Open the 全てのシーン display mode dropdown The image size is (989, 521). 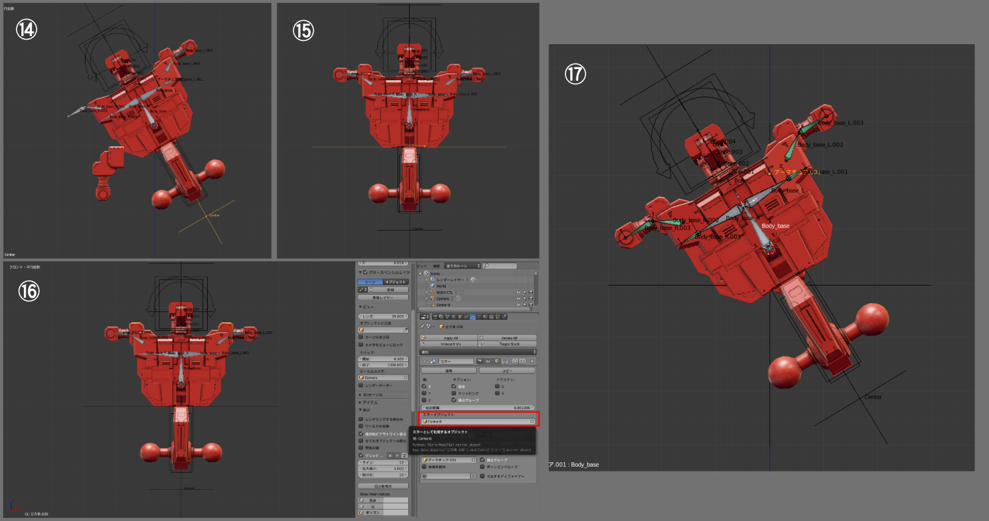(462, 266)
